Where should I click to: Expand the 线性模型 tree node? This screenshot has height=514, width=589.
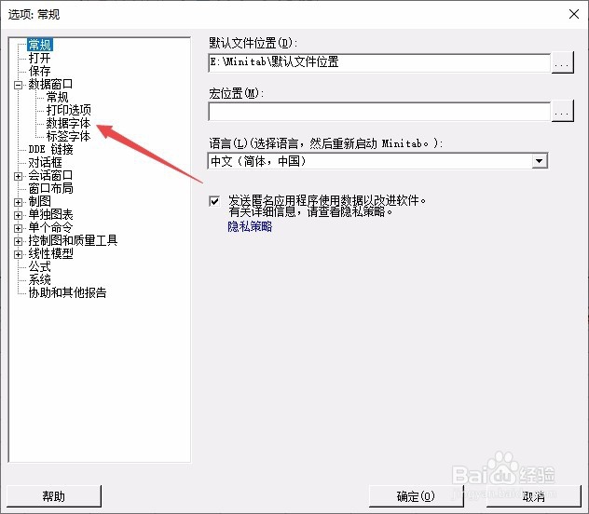point(18,255)
